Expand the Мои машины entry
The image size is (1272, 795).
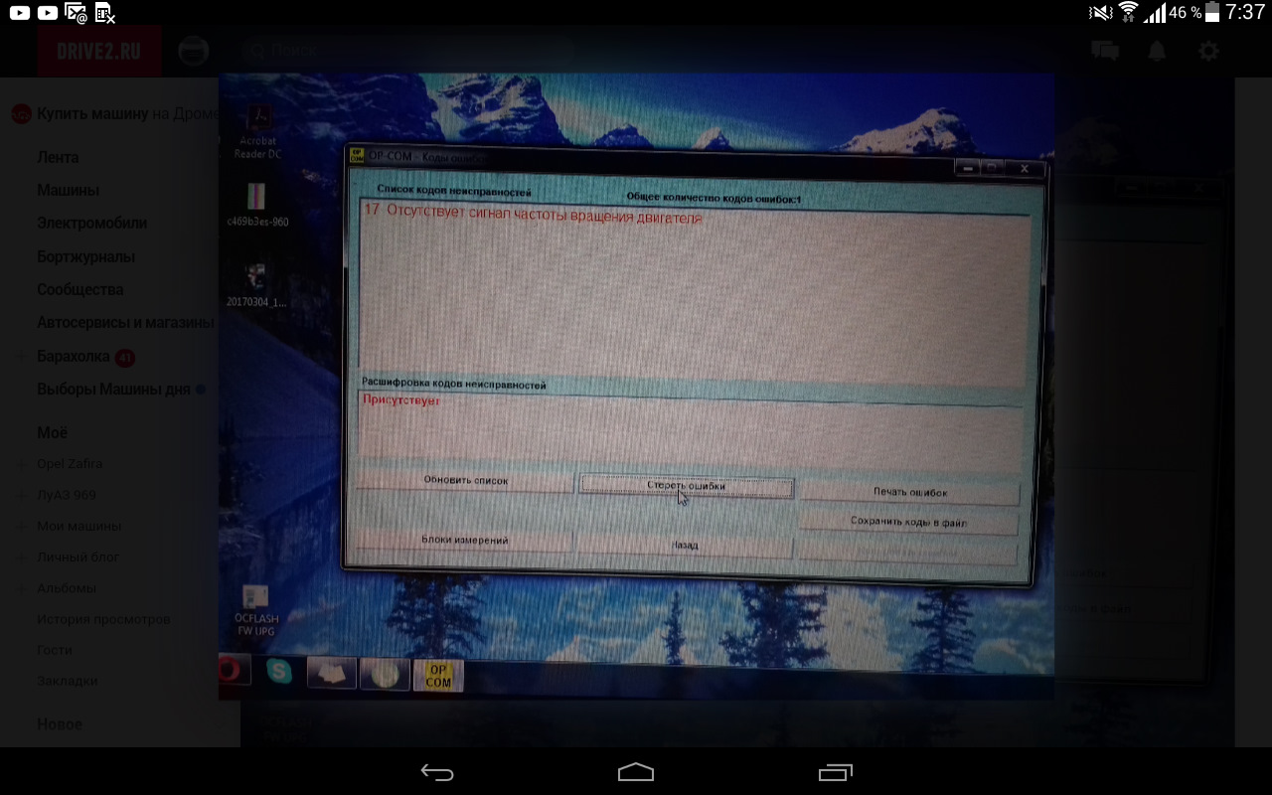[21, 526]
